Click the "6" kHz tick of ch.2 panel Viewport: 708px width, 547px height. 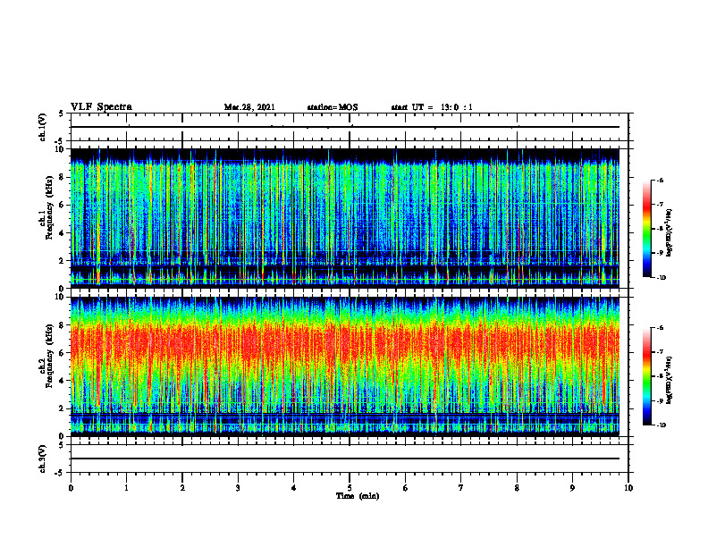pos(63,353)
